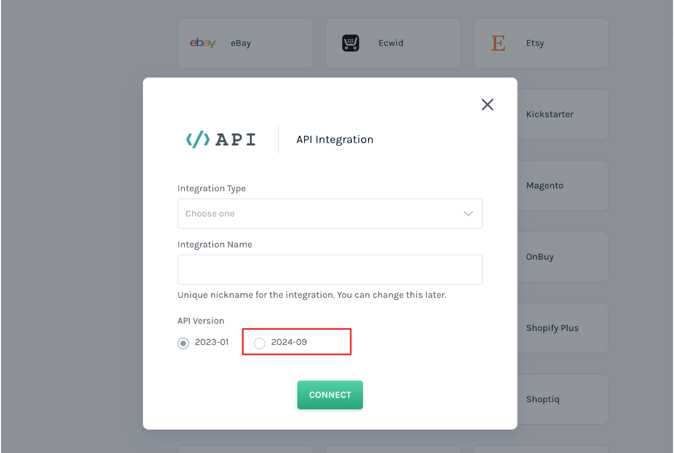Focus the Integration Name text field
The height and width of the screenshot is (453, 674).
329,269
